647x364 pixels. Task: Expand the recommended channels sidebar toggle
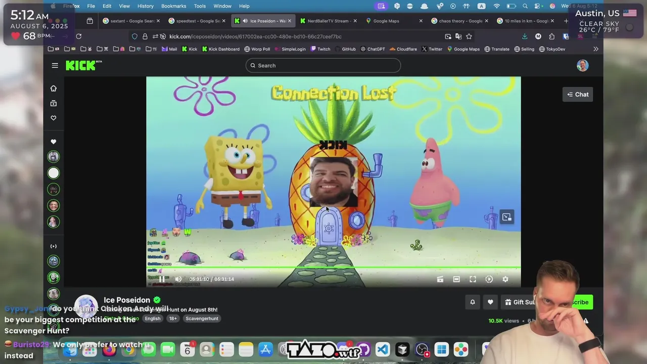54,246
